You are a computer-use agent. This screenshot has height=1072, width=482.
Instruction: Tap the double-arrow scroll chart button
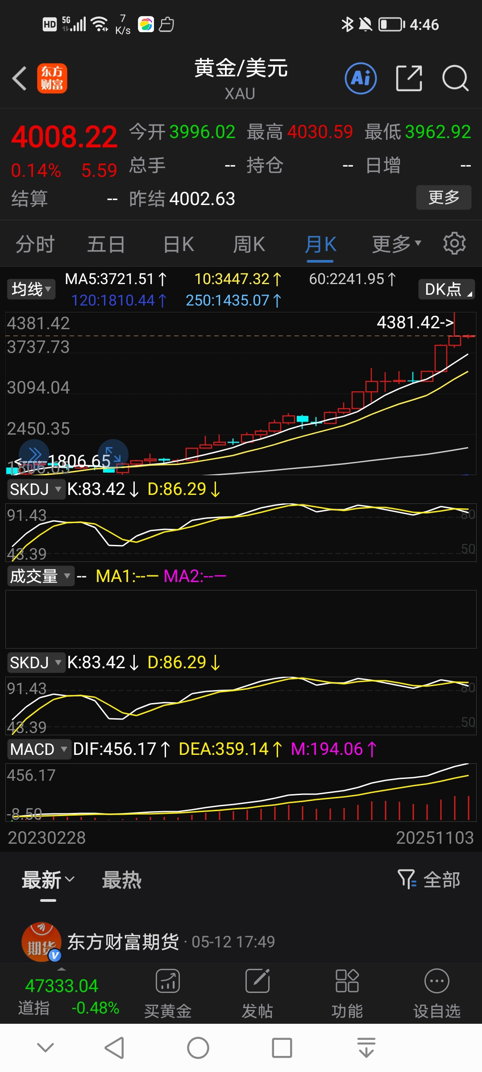pos(34,455)
